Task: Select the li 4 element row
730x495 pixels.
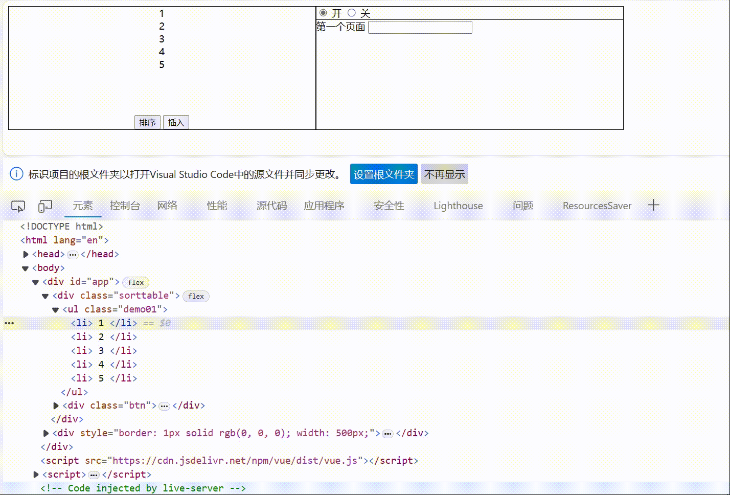Action: click(x=104, y=365)
